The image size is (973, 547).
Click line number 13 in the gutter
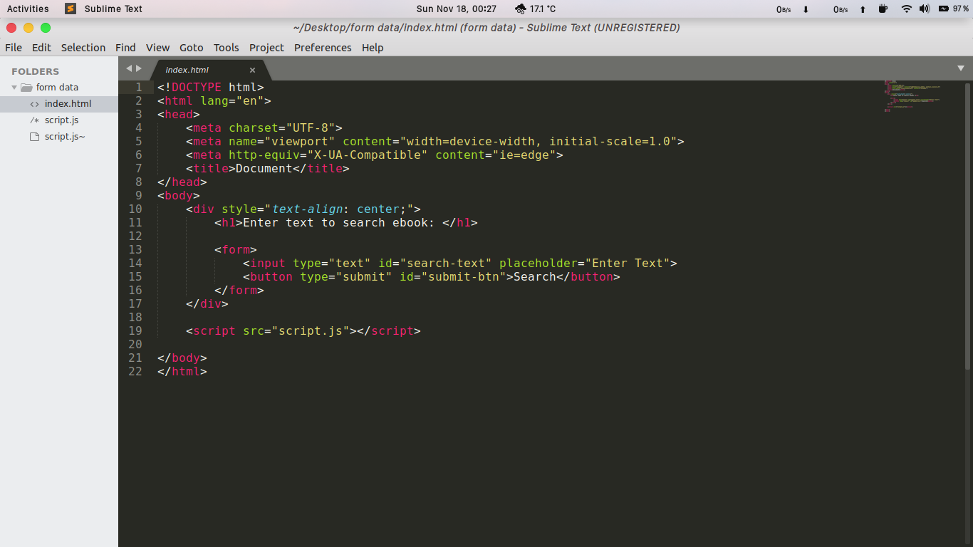[x=135, y=249]
